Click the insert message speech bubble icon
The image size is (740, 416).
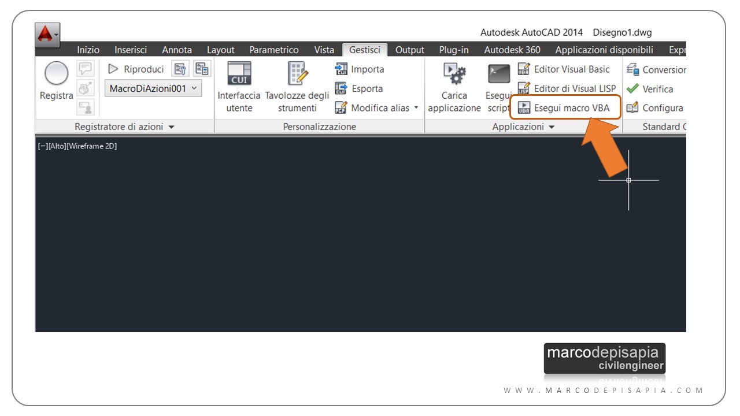(86, 69)
